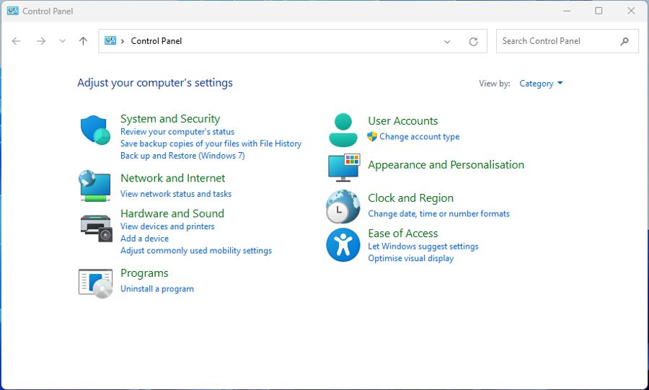649x390 pixels.
Task: Open the View by Category dropdown
Action: pos(540,84)
